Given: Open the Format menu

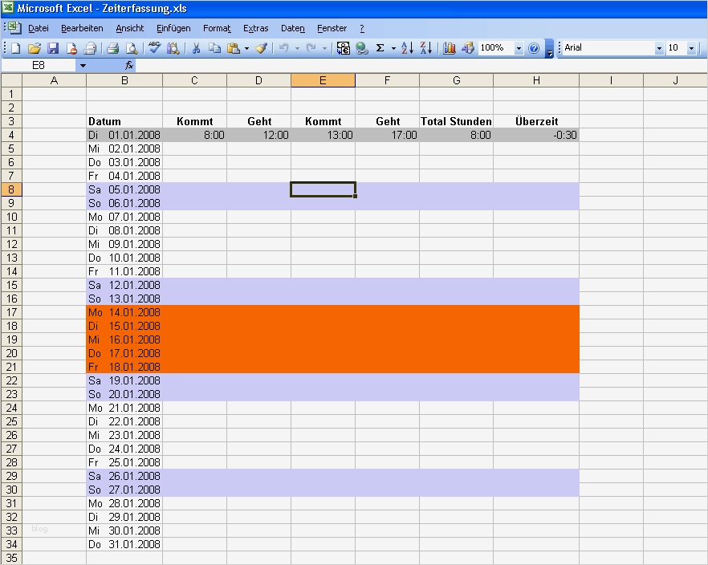Looking at the screenshot, I should point(217,28).
